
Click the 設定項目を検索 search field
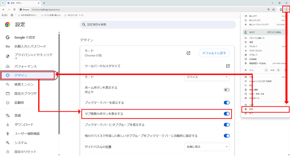coord(158,25)
